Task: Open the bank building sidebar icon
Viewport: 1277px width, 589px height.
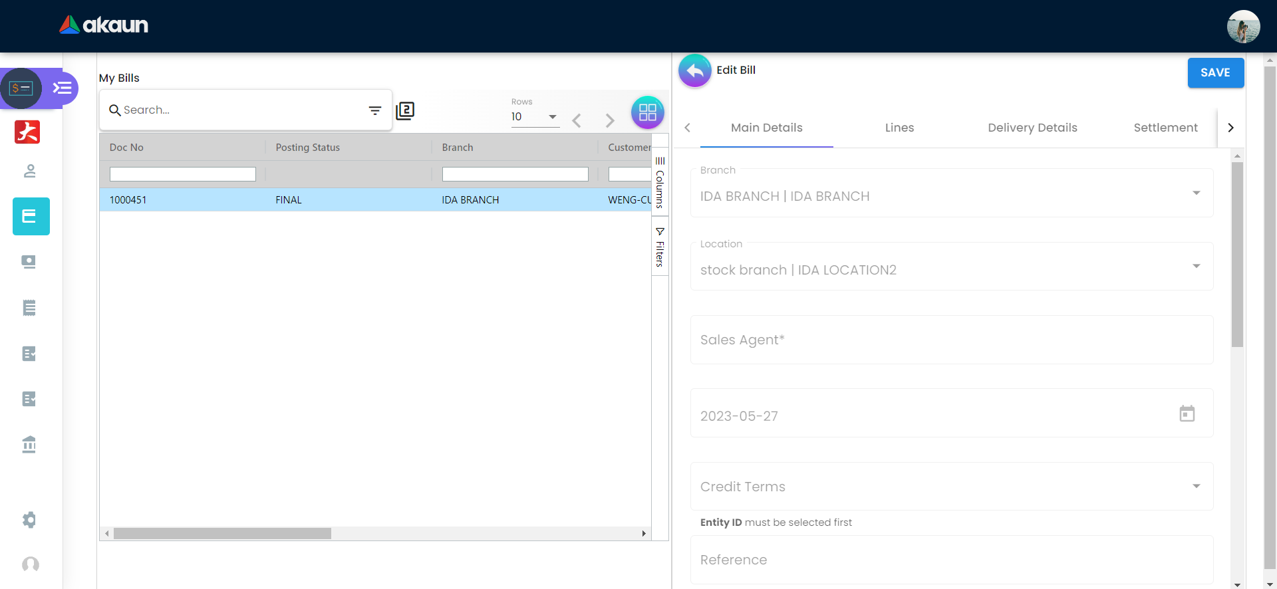Action: tap(29, 444)
